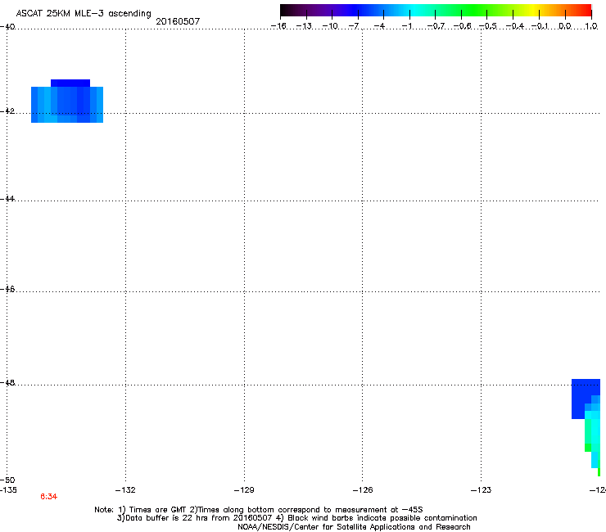Click the green data cell in the lower-right swath

click(x=588, y=448)
